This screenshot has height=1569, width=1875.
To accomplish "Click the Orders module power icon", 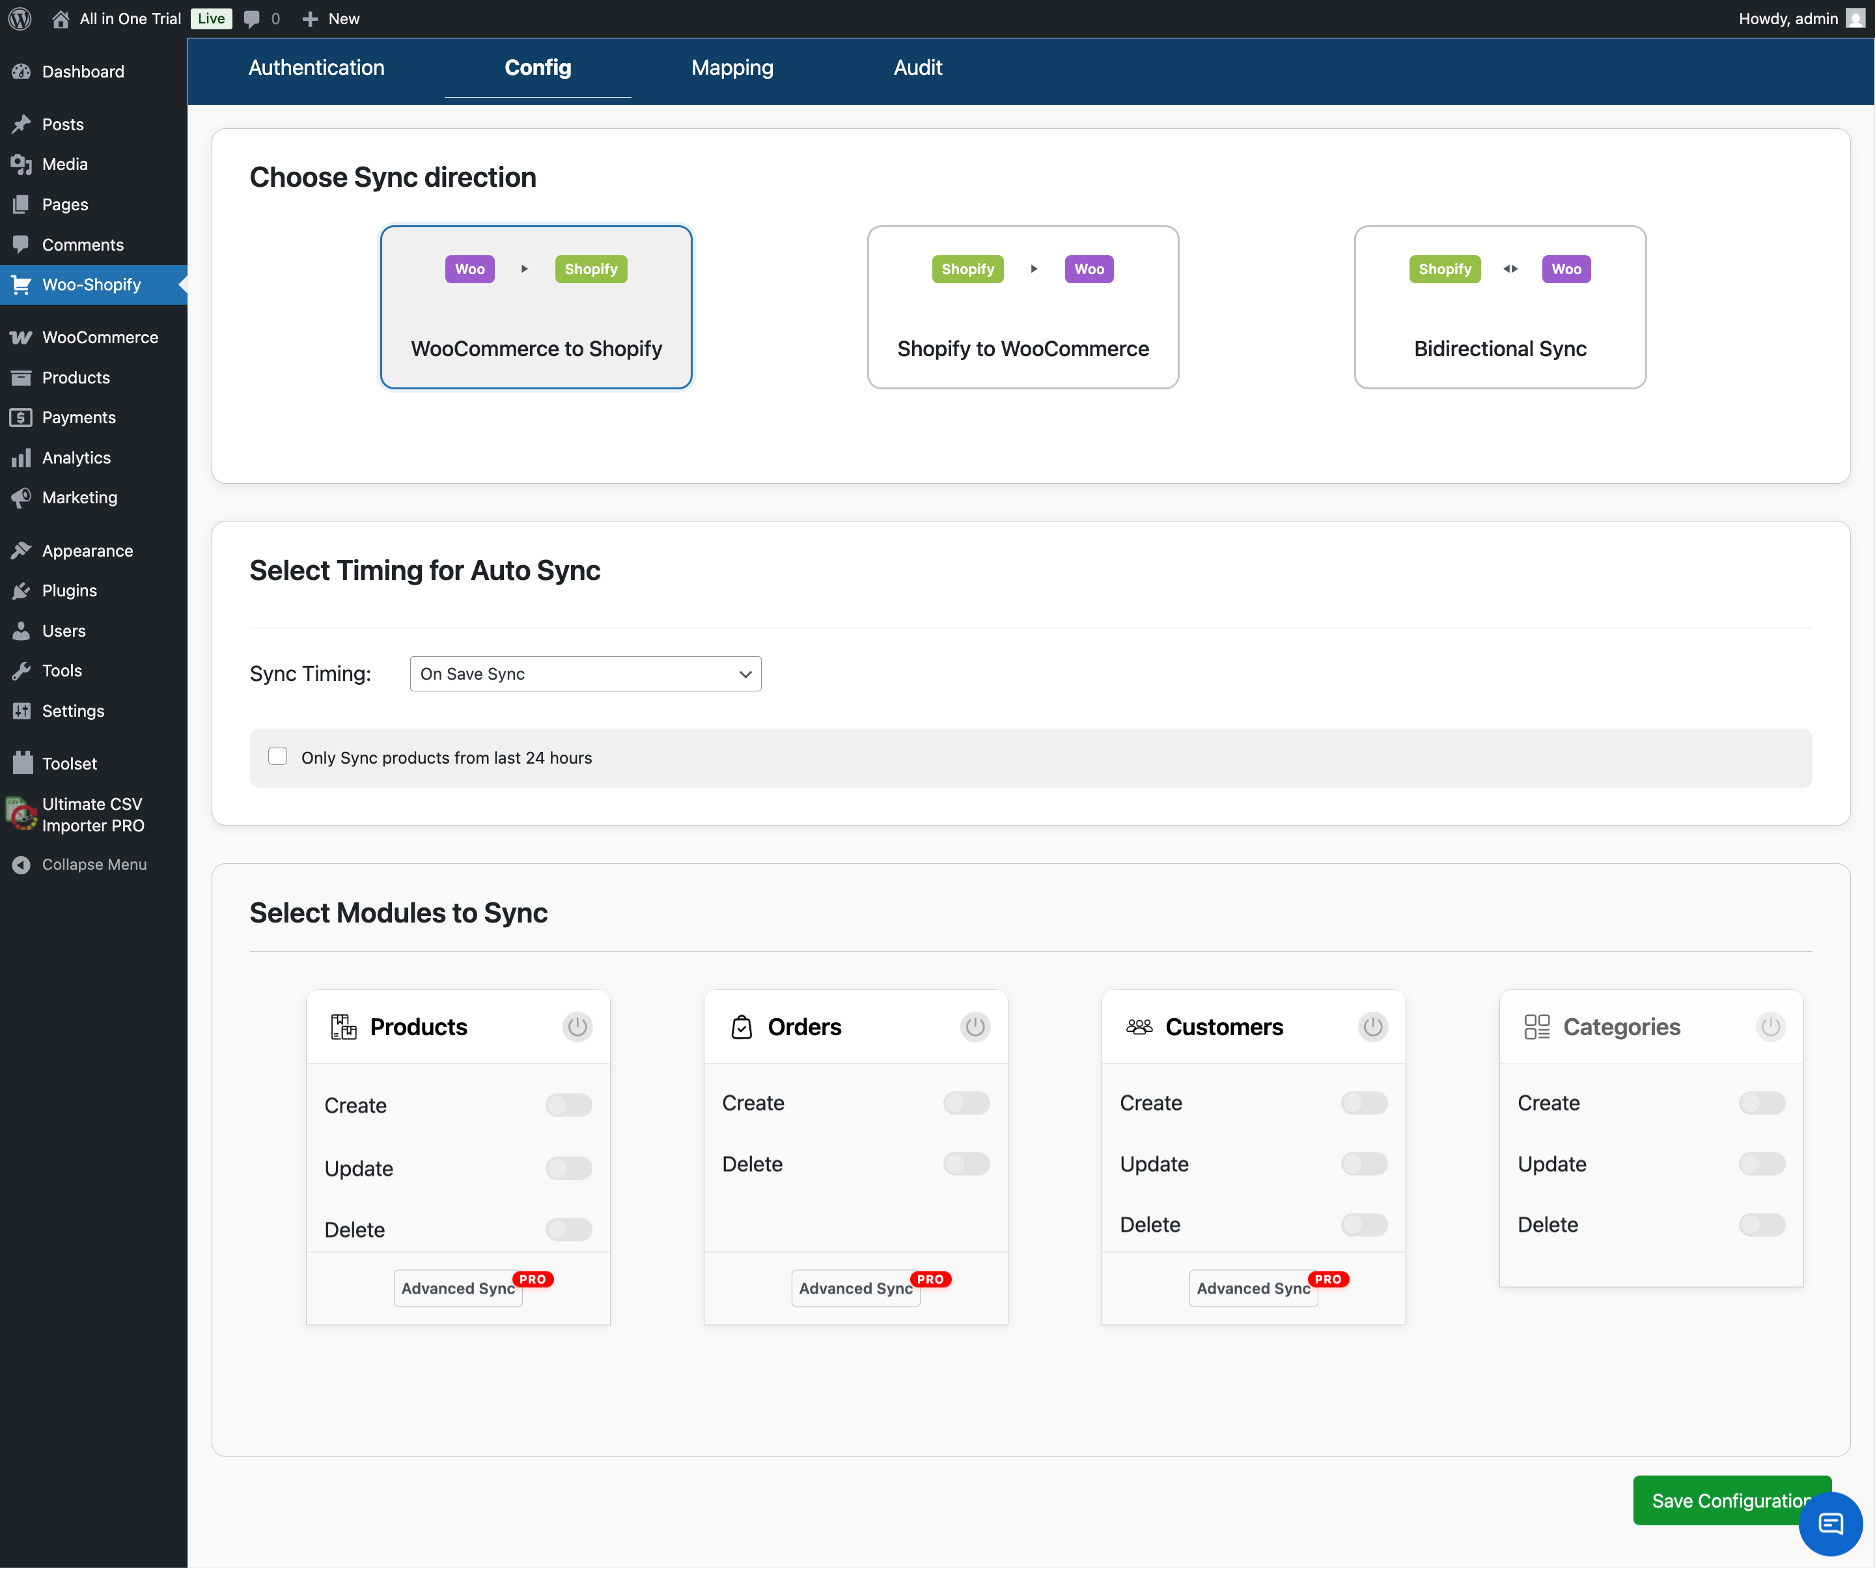I will tap(975, 1027).
